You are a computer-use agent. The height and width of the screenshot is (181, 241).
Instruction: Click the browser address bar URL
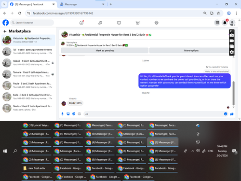point(63,13)
